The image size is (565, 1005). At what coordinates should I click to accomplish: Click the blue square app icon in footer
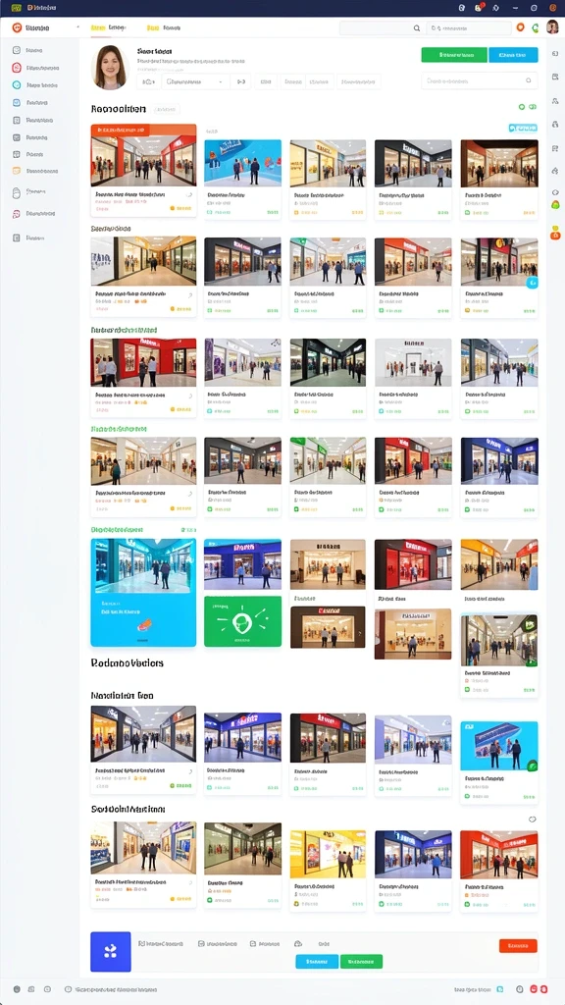pyautogui.click(x=111, y=951)
